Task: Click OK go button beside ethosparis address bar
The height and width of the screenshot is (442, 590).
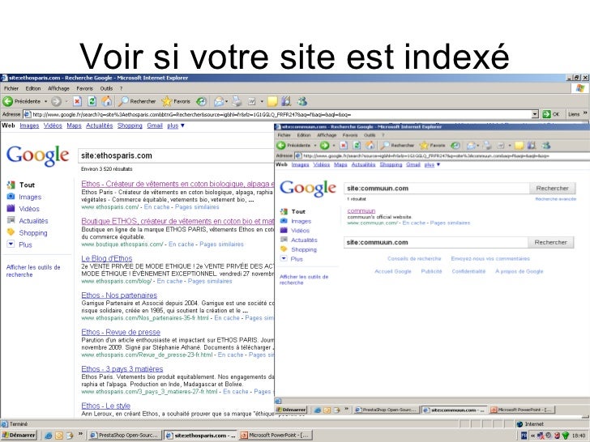Action: click(x=551, y=114)
